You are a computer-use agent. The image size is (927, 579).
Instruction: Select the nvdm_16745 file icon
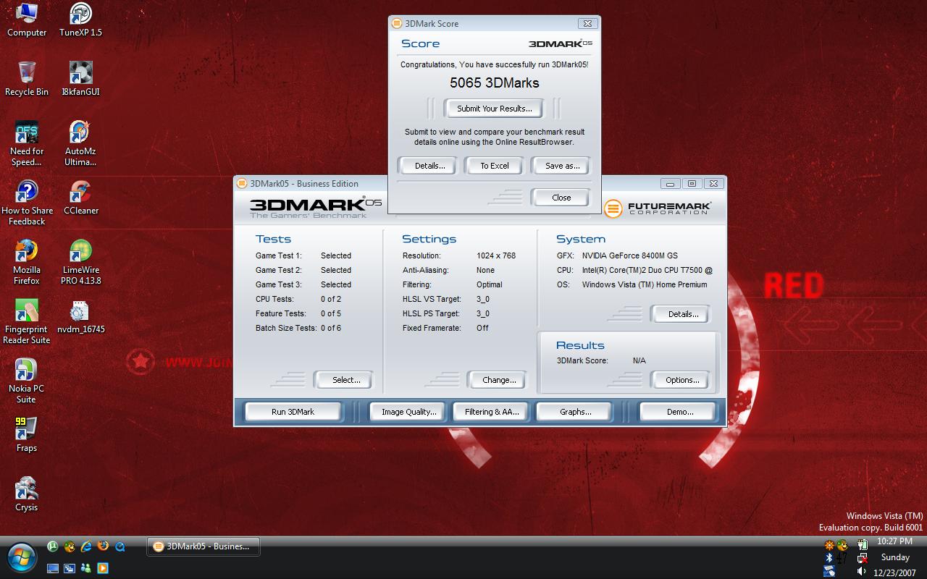(x=80, y=316)
